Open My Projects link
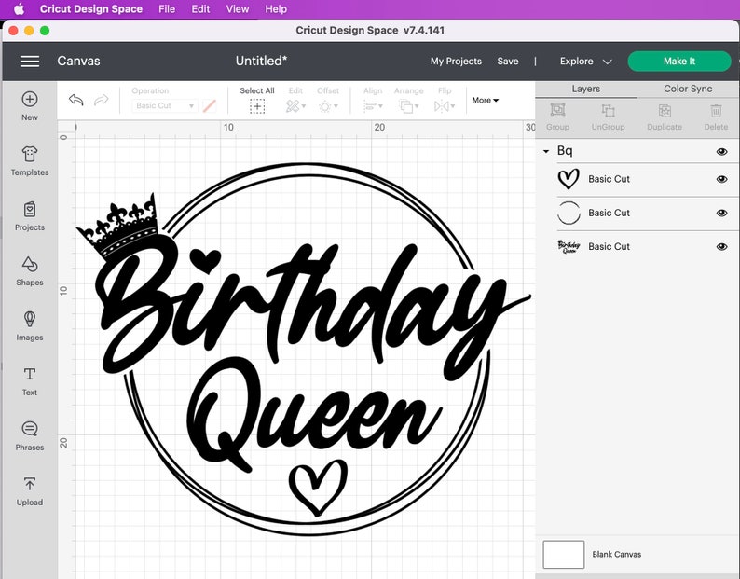 point(456,62)
